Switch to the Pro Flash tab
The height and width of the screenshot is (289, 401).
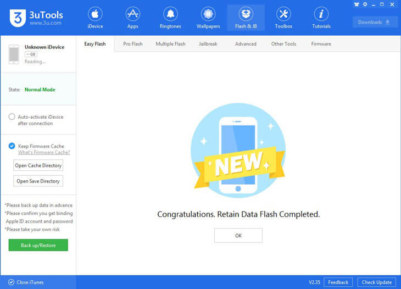132,44
